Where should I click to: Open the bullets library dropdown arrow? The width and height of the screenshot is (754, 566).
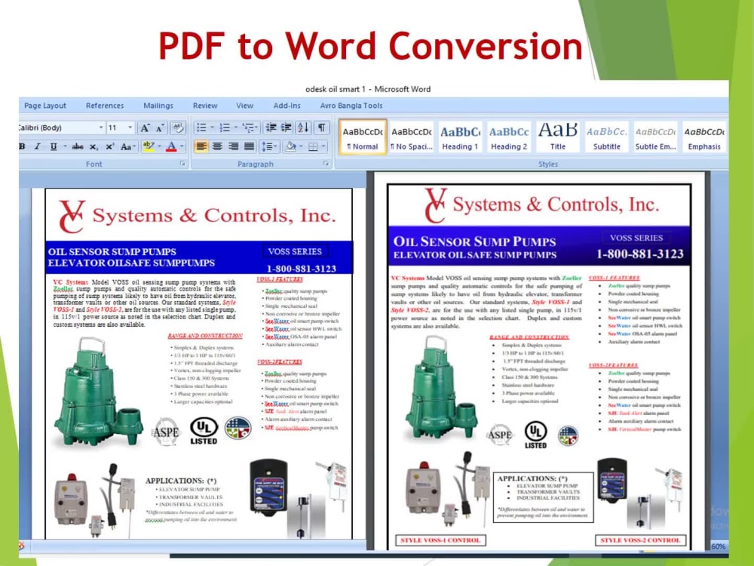(x=212, y=128)
